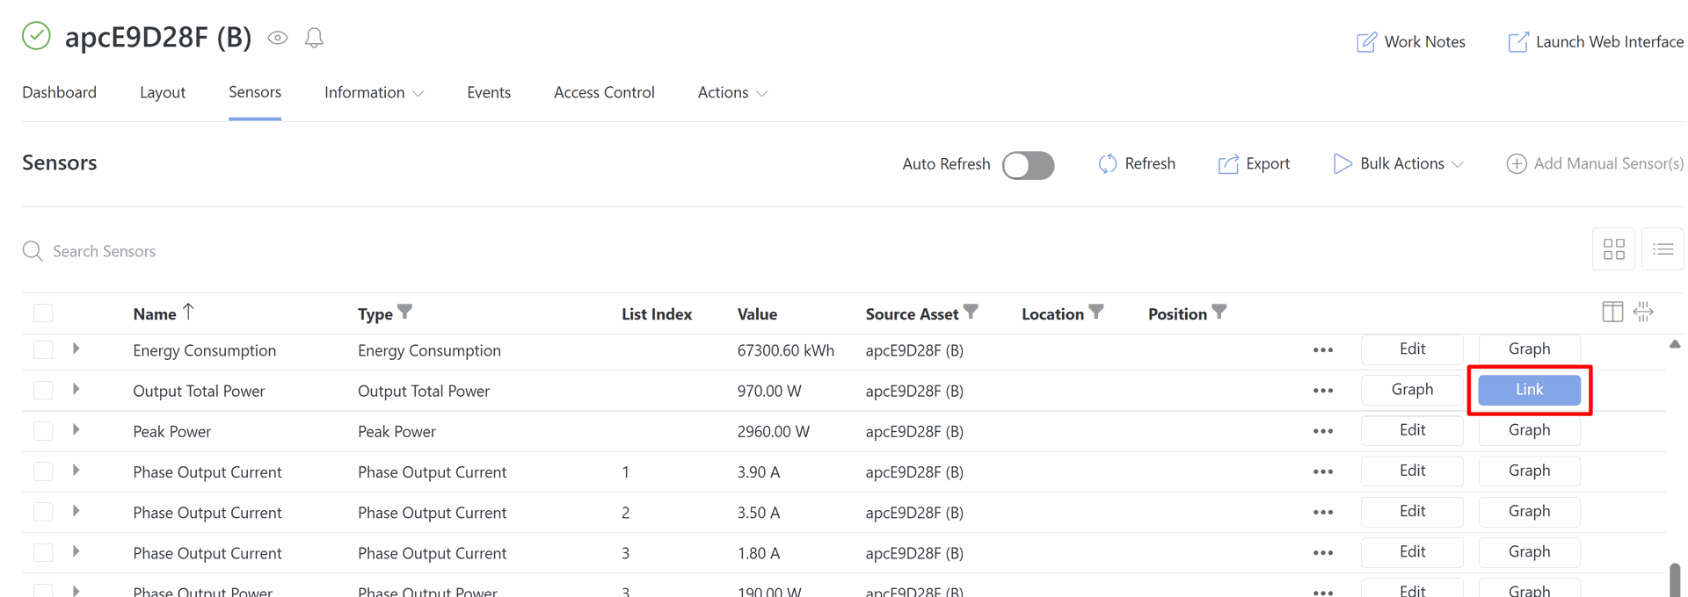Filter the Type column
This screenshot has width=1688, height=597.
(x=404, y=312)
